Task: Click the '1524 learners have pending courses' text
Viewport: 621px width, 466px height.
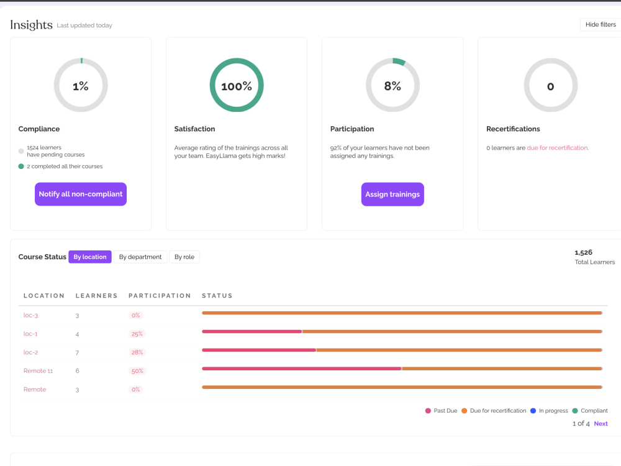Action: [56, 151]
